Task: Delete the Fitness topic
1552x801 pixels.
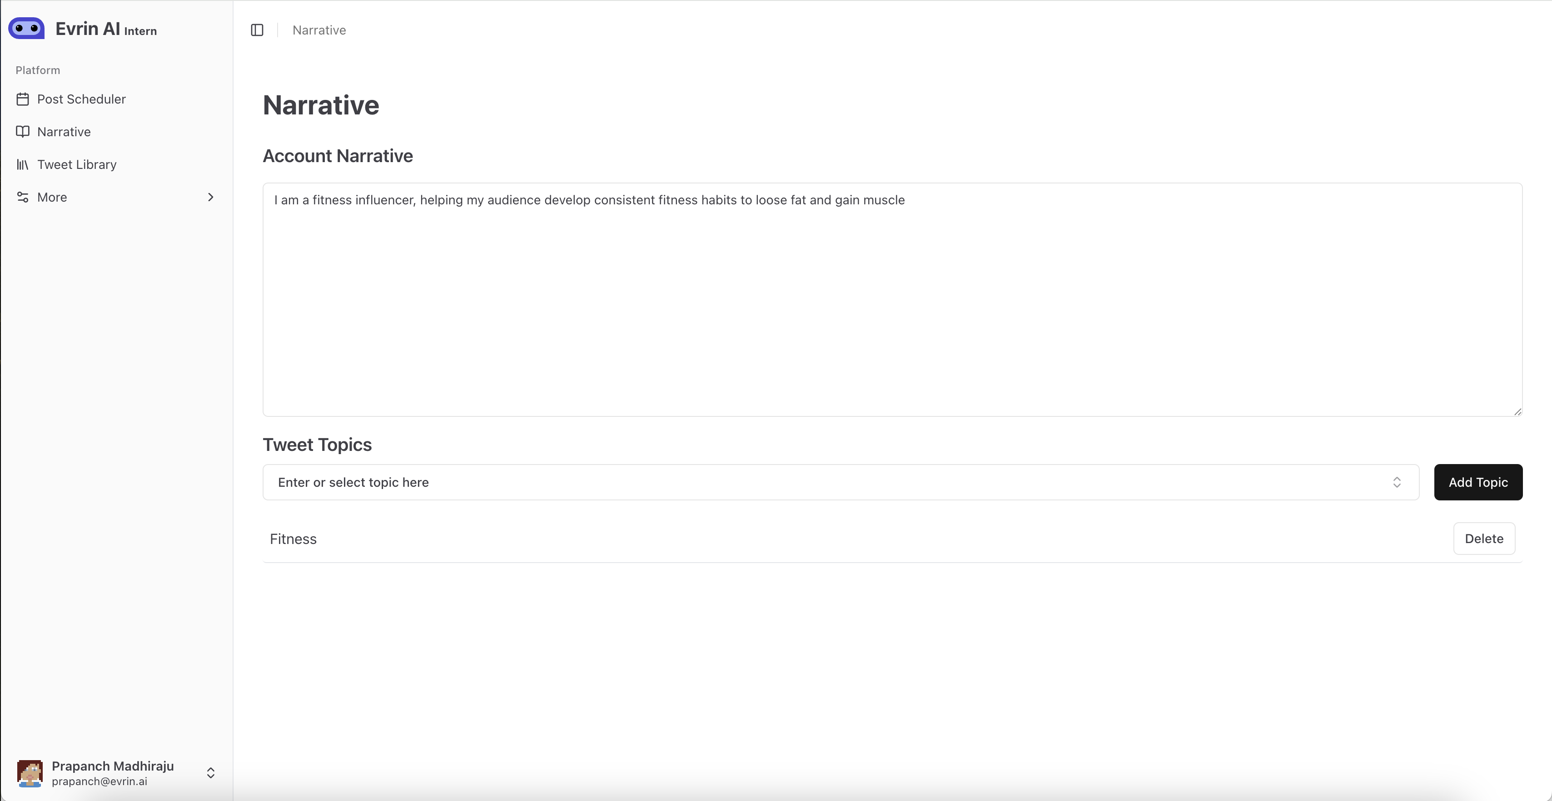Action: coord(1483,539)
